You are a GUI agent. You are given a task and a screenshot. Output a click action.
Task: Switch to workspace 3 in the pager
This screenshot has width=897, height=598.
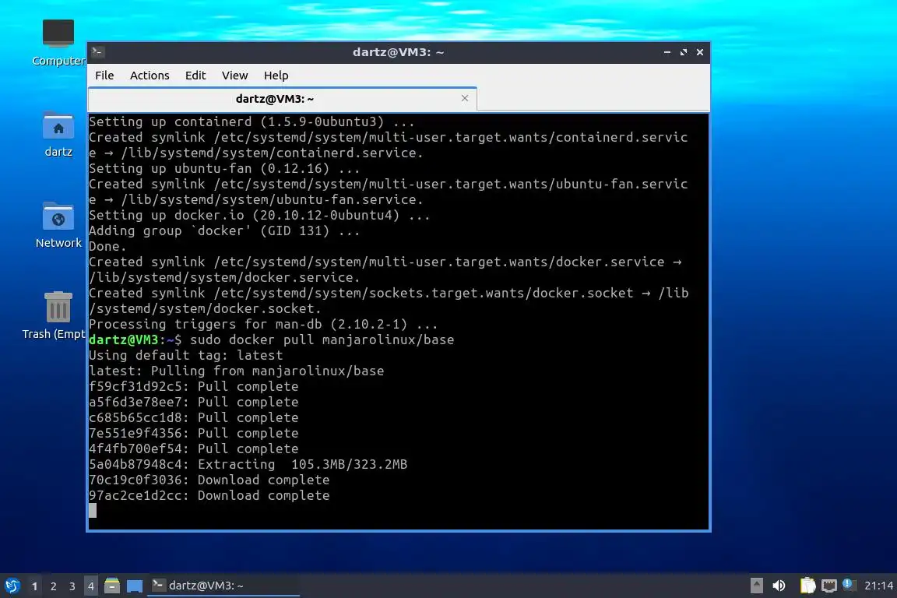(x=72, y=586)
